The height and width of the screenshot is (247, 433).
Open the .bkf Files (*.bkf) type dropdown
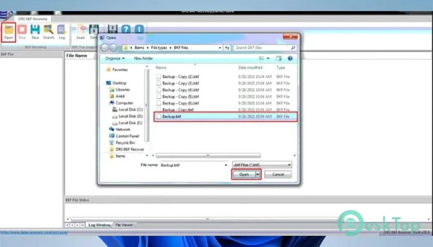tap(262, 165)
